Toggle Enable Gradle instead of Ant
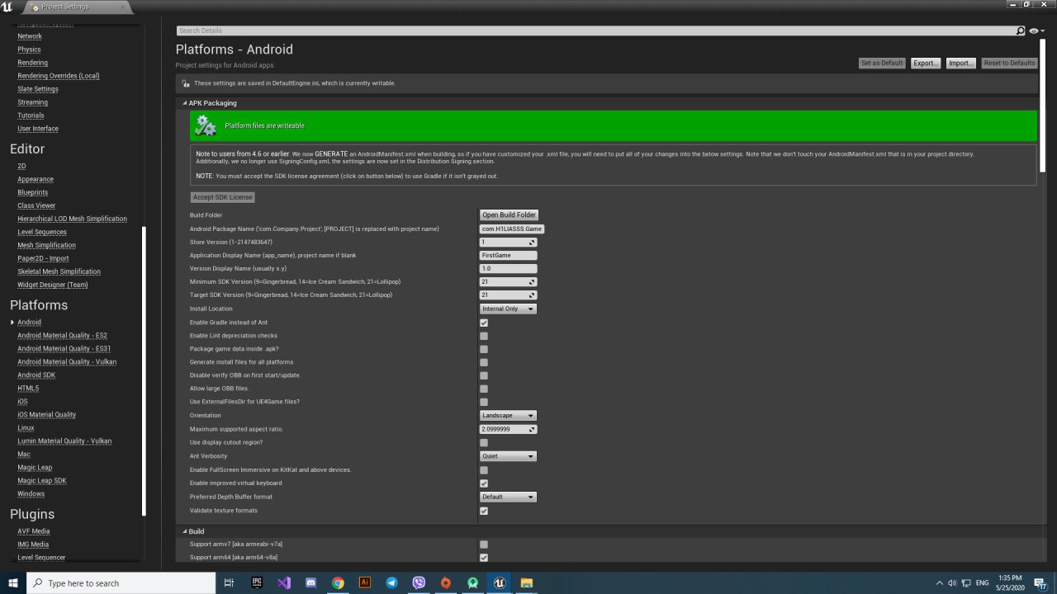Screen dimensions: 1057x594 point(484,323)
